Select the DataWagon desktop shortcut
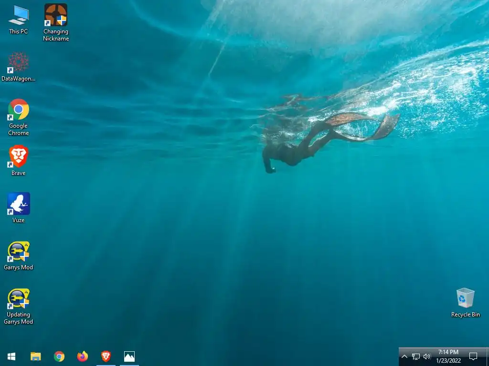Screen dimensions: 489x366 (x=19, y=67)
